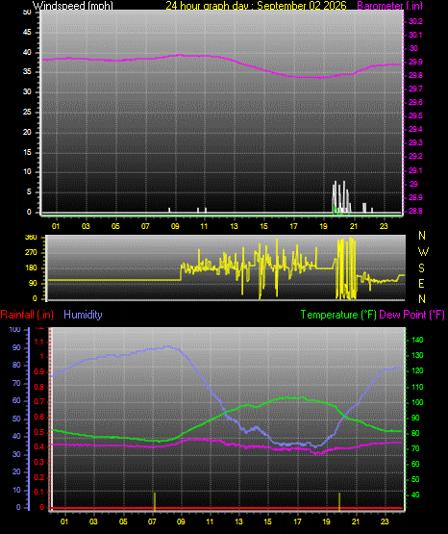Select hour 23 under the windspeed chart
The width and height of the screenshot is (448, 534).
point(384,226)
